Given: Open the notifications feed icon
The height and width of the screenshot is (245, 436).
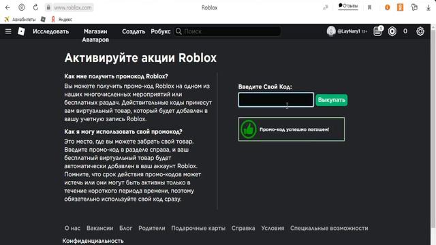Looking at the screenshot, I should (378, 31).
